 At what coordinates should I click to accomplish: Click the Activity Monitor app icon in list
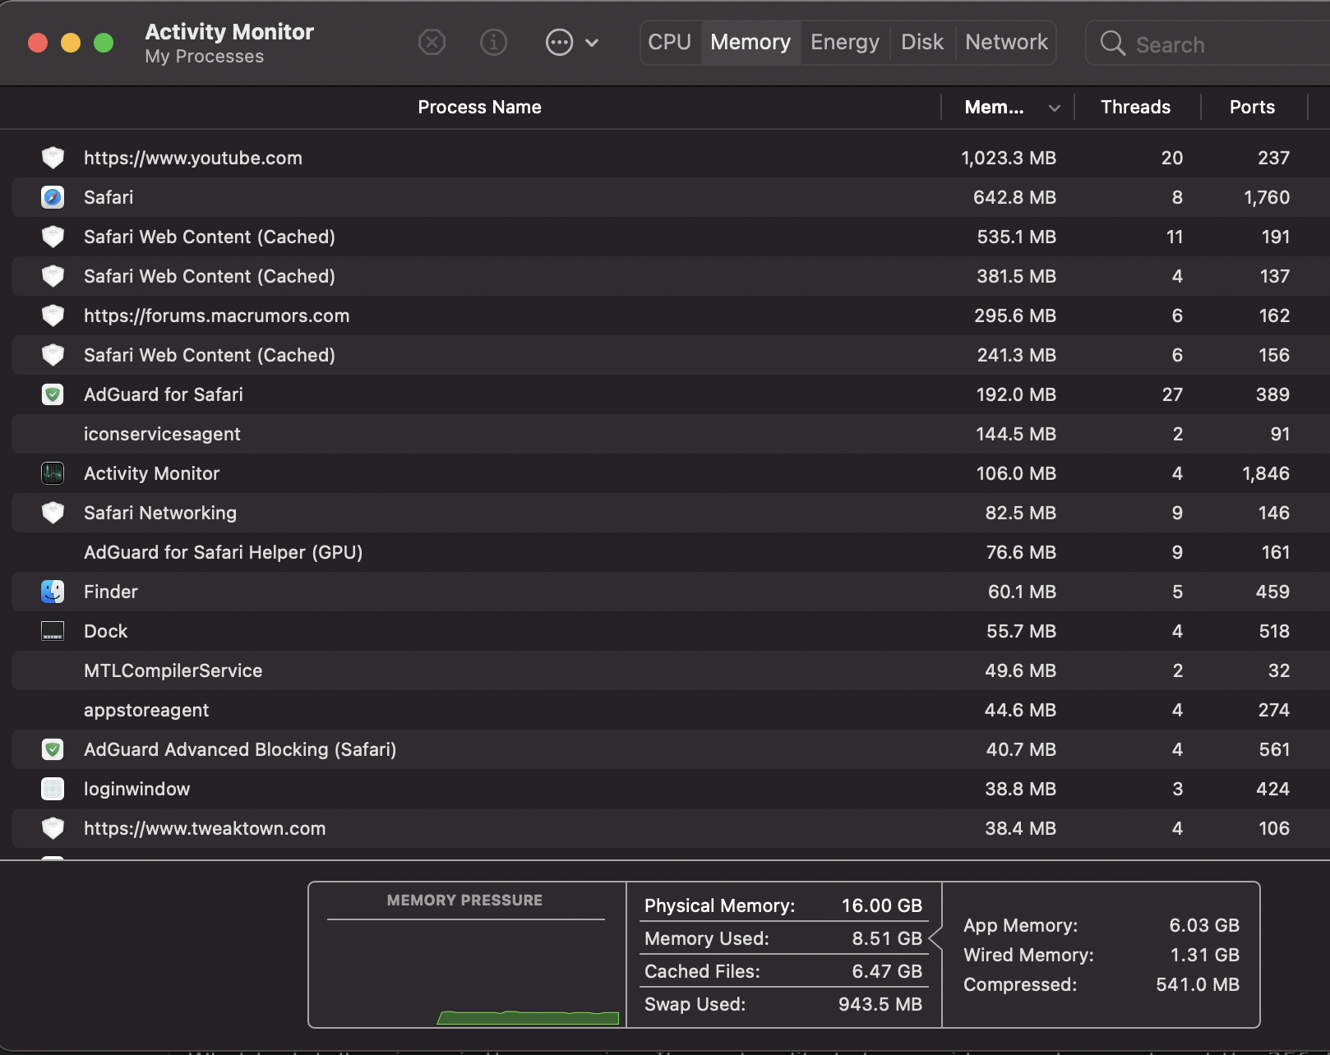53,473
